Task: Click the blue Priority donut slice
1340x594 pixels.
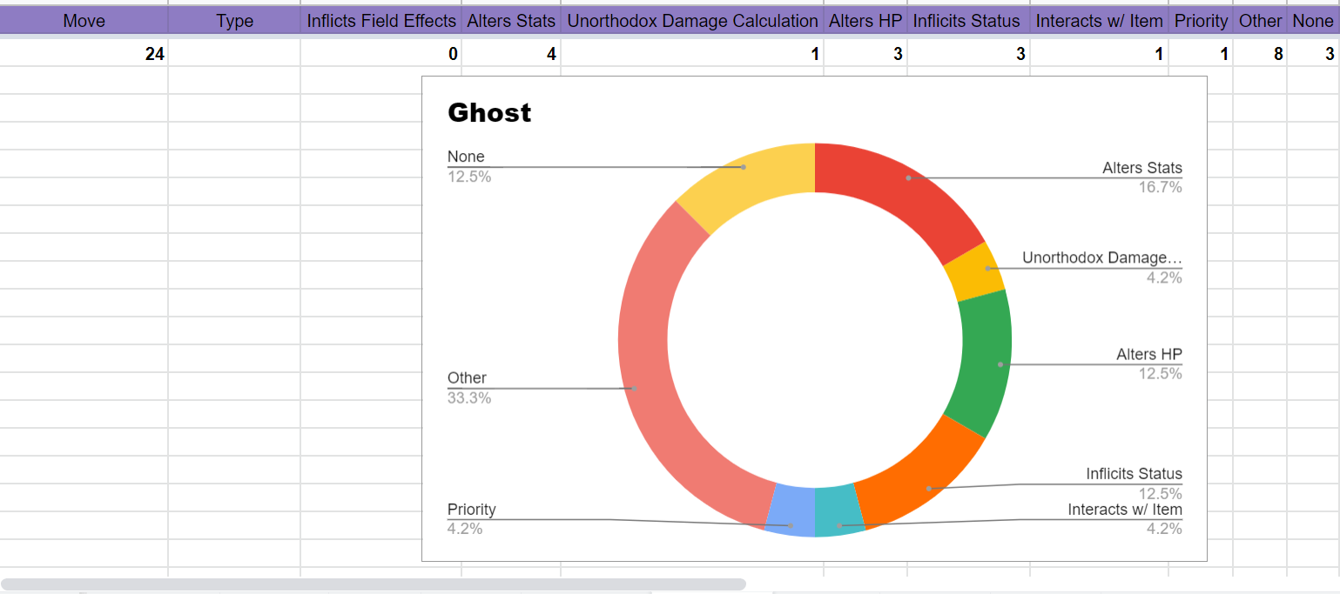Action: point(791,511)
